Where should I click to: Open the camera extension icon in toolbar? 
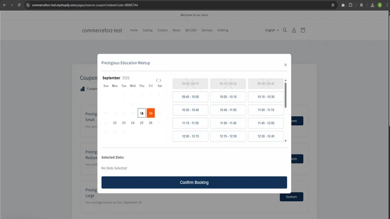[343, 5]
